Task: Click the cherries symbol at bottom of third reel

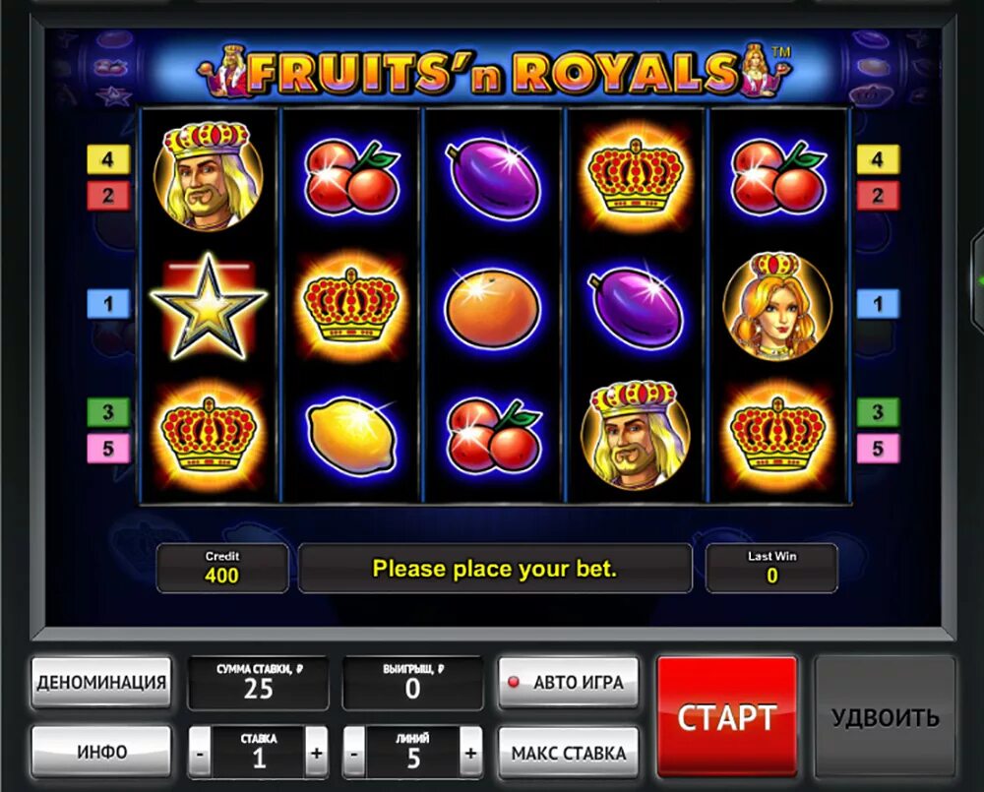Action: 493,436
